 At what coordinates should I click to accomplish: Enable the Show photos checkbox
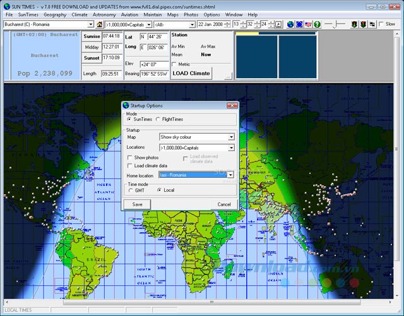[x=130, y=157]
